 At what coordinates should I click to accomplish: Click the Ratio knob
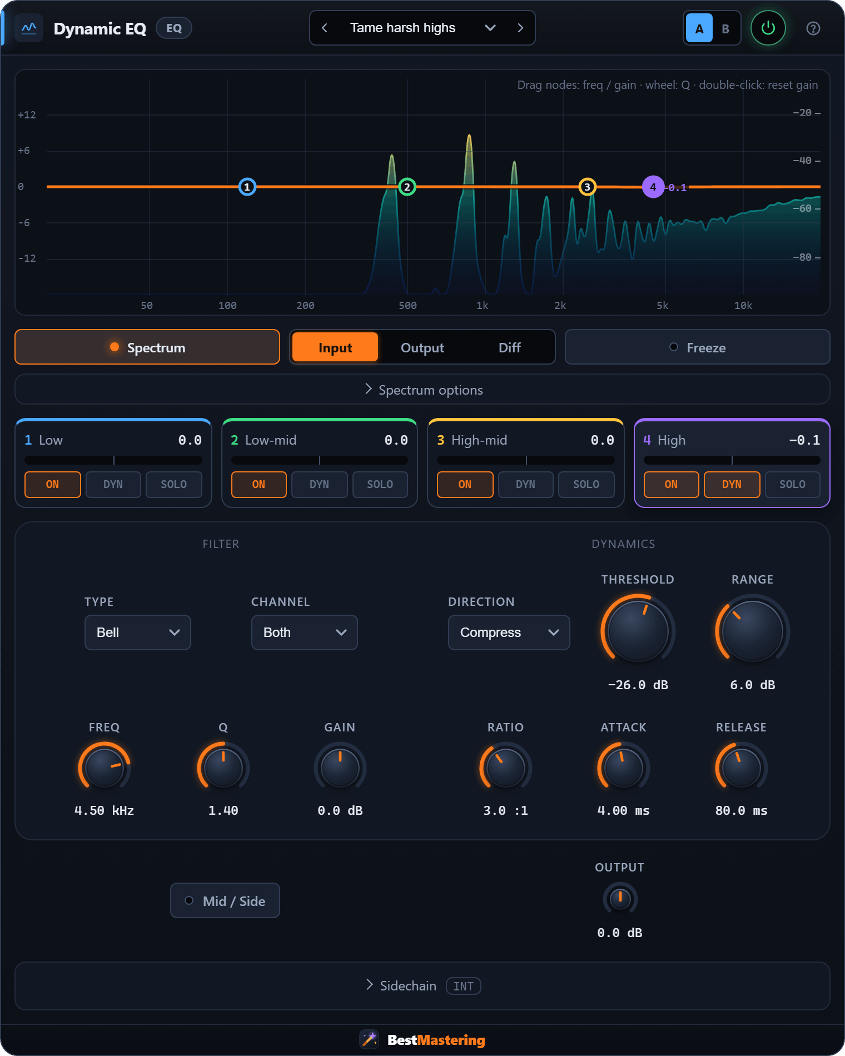506,768
